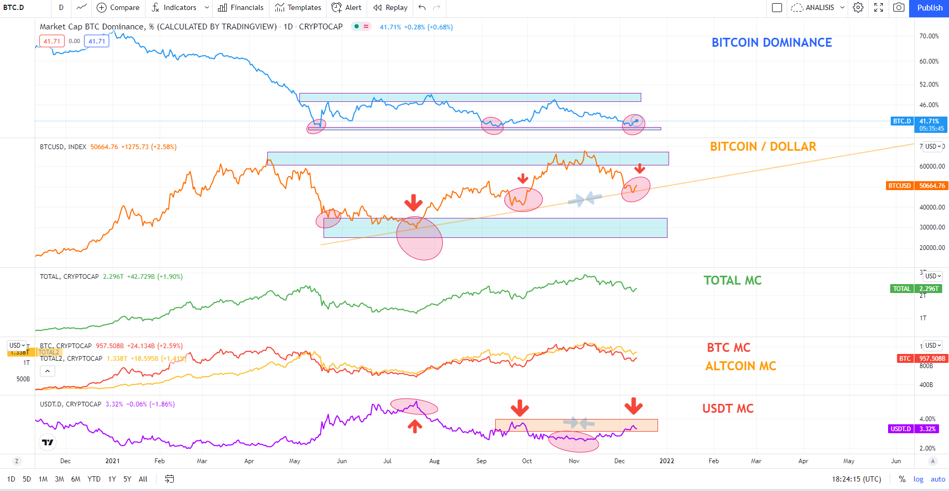Image resolution: width=949 pixels, height=491 pixels.
Task: Expand the ANALISIS layout dropdown
Action: [x=842, y=7]
